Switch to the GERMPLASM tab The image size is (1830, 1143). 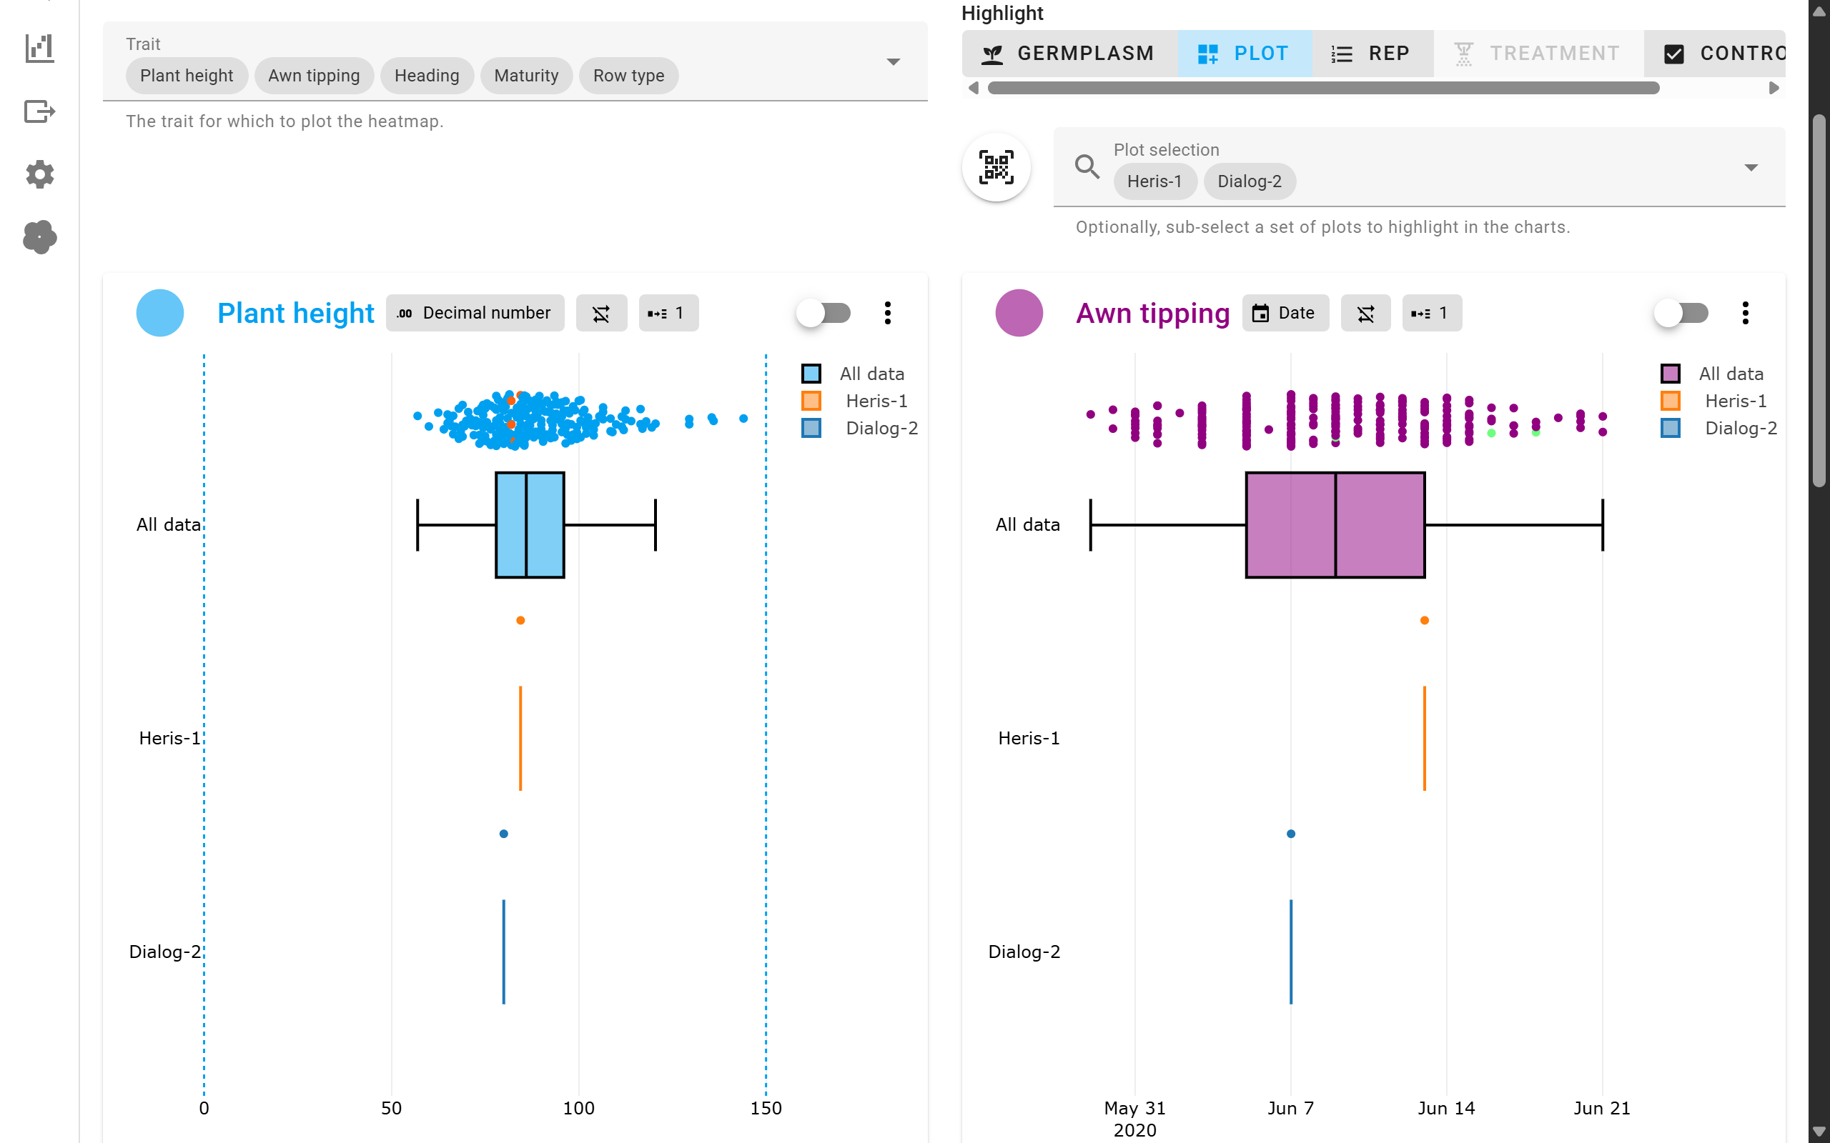point(1069,53)
